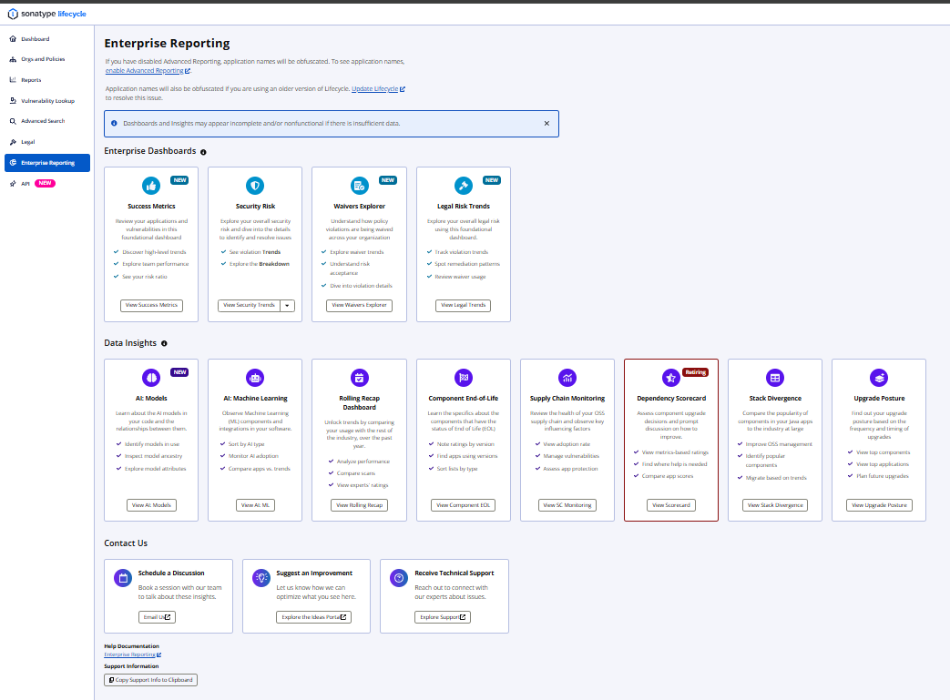Viewport: 950px width, 700px height.
Task: Open Vulnerability Lookup menu item
Action: (x=48, y=100)
